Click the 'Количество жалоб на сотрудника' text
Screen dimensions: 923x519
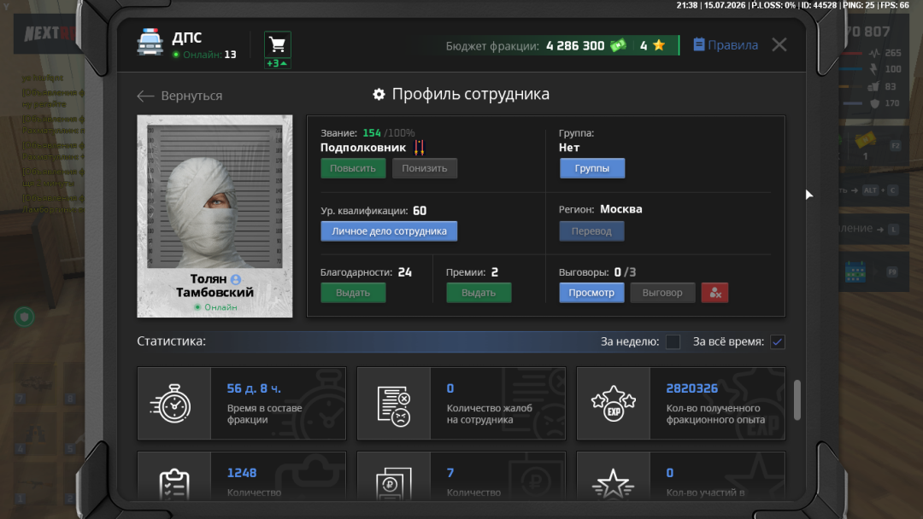click(489, 414)
